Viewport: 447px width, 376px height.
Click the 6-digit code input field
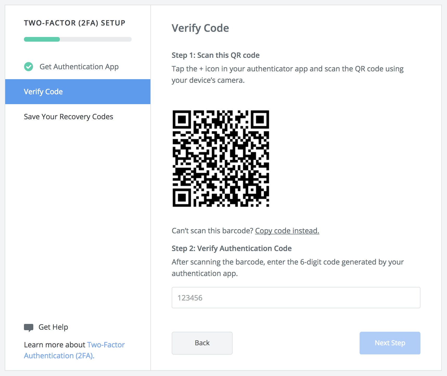click(x=296, y=298)
